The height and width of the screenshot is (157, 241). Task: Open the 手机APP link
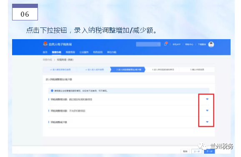click(176, 45)
